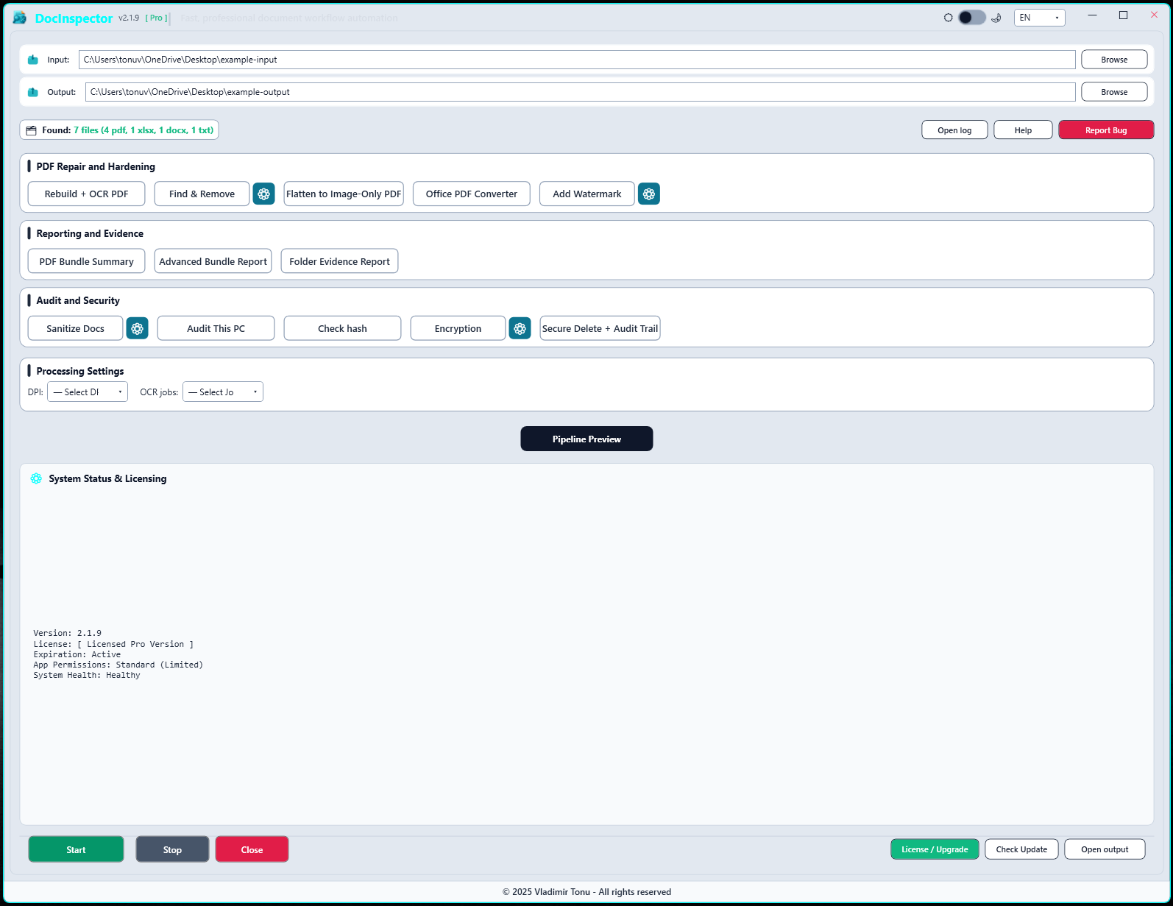Click the Reporting and Evidence heading
Screen dimensions: 1173x906
90,233
